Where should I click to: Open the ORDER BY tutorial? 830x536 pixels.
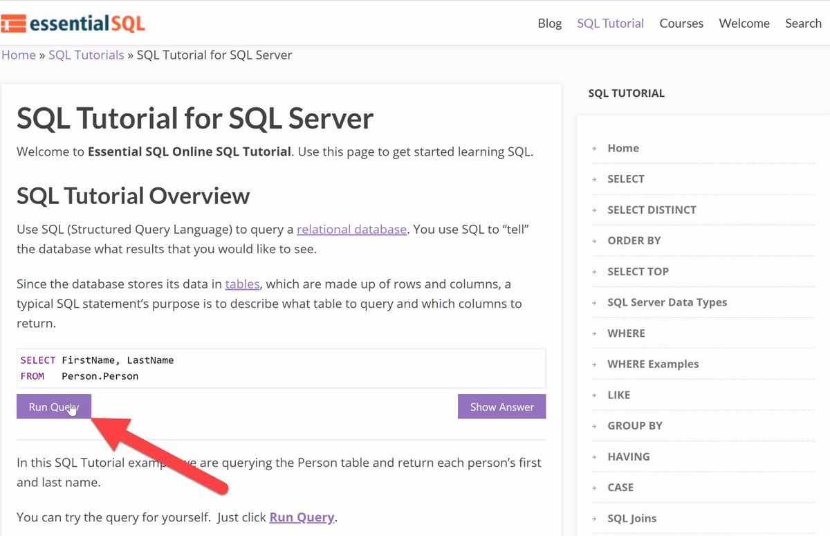(634, 241)
